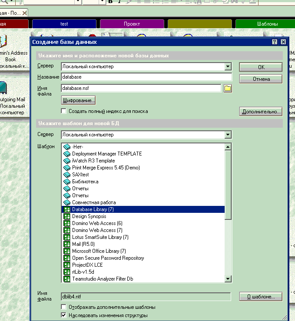Image resolution: width=295 pixels, height=321 pixels.
Task: Click the Шифрование... button
Action: [x=78, y=100]
